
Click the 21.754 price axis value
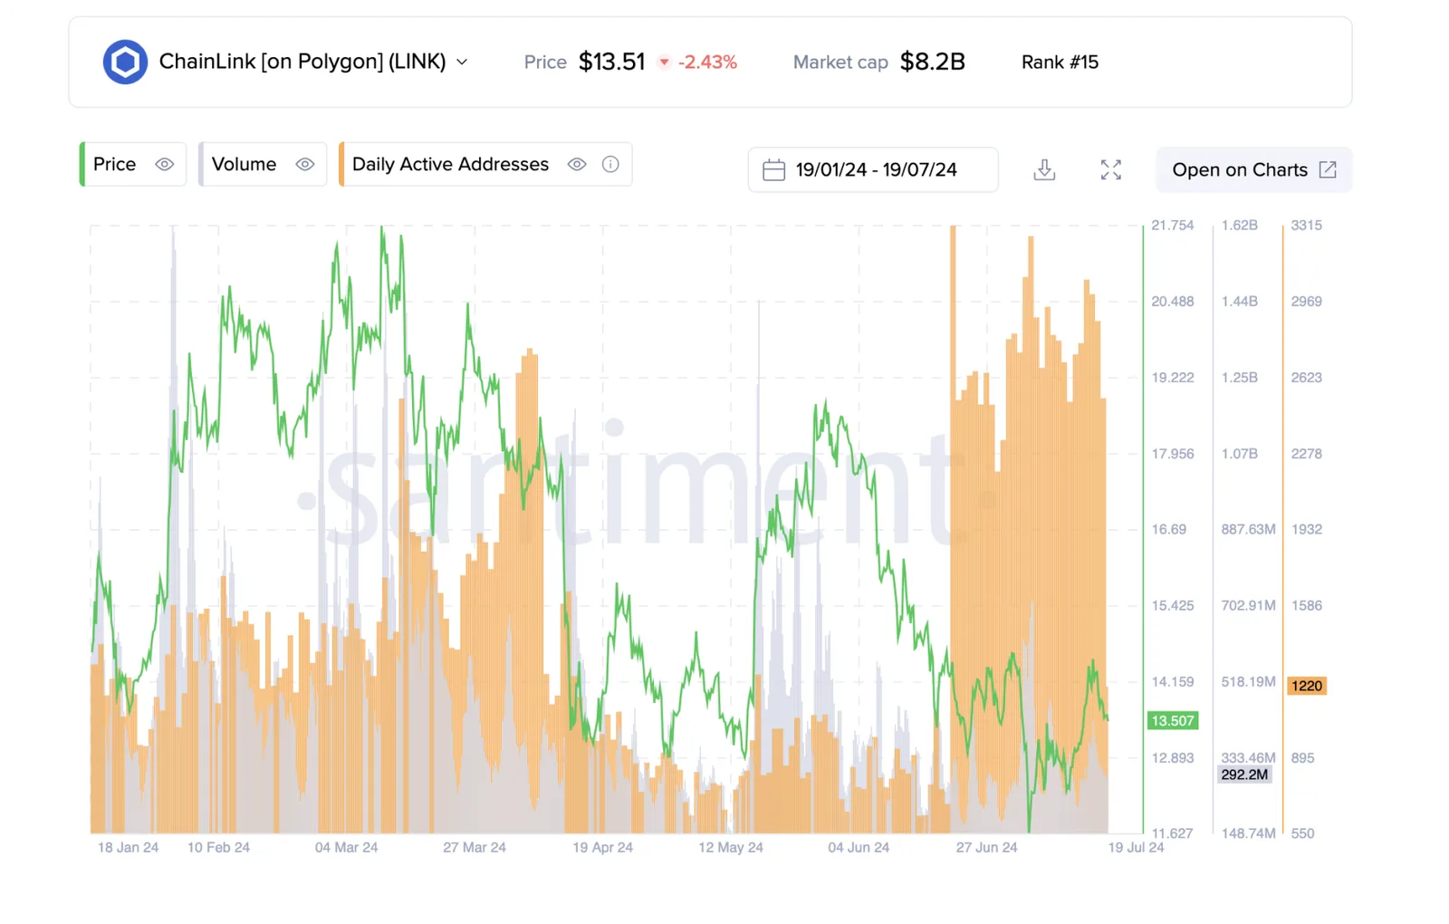[x=1173, y=226]
